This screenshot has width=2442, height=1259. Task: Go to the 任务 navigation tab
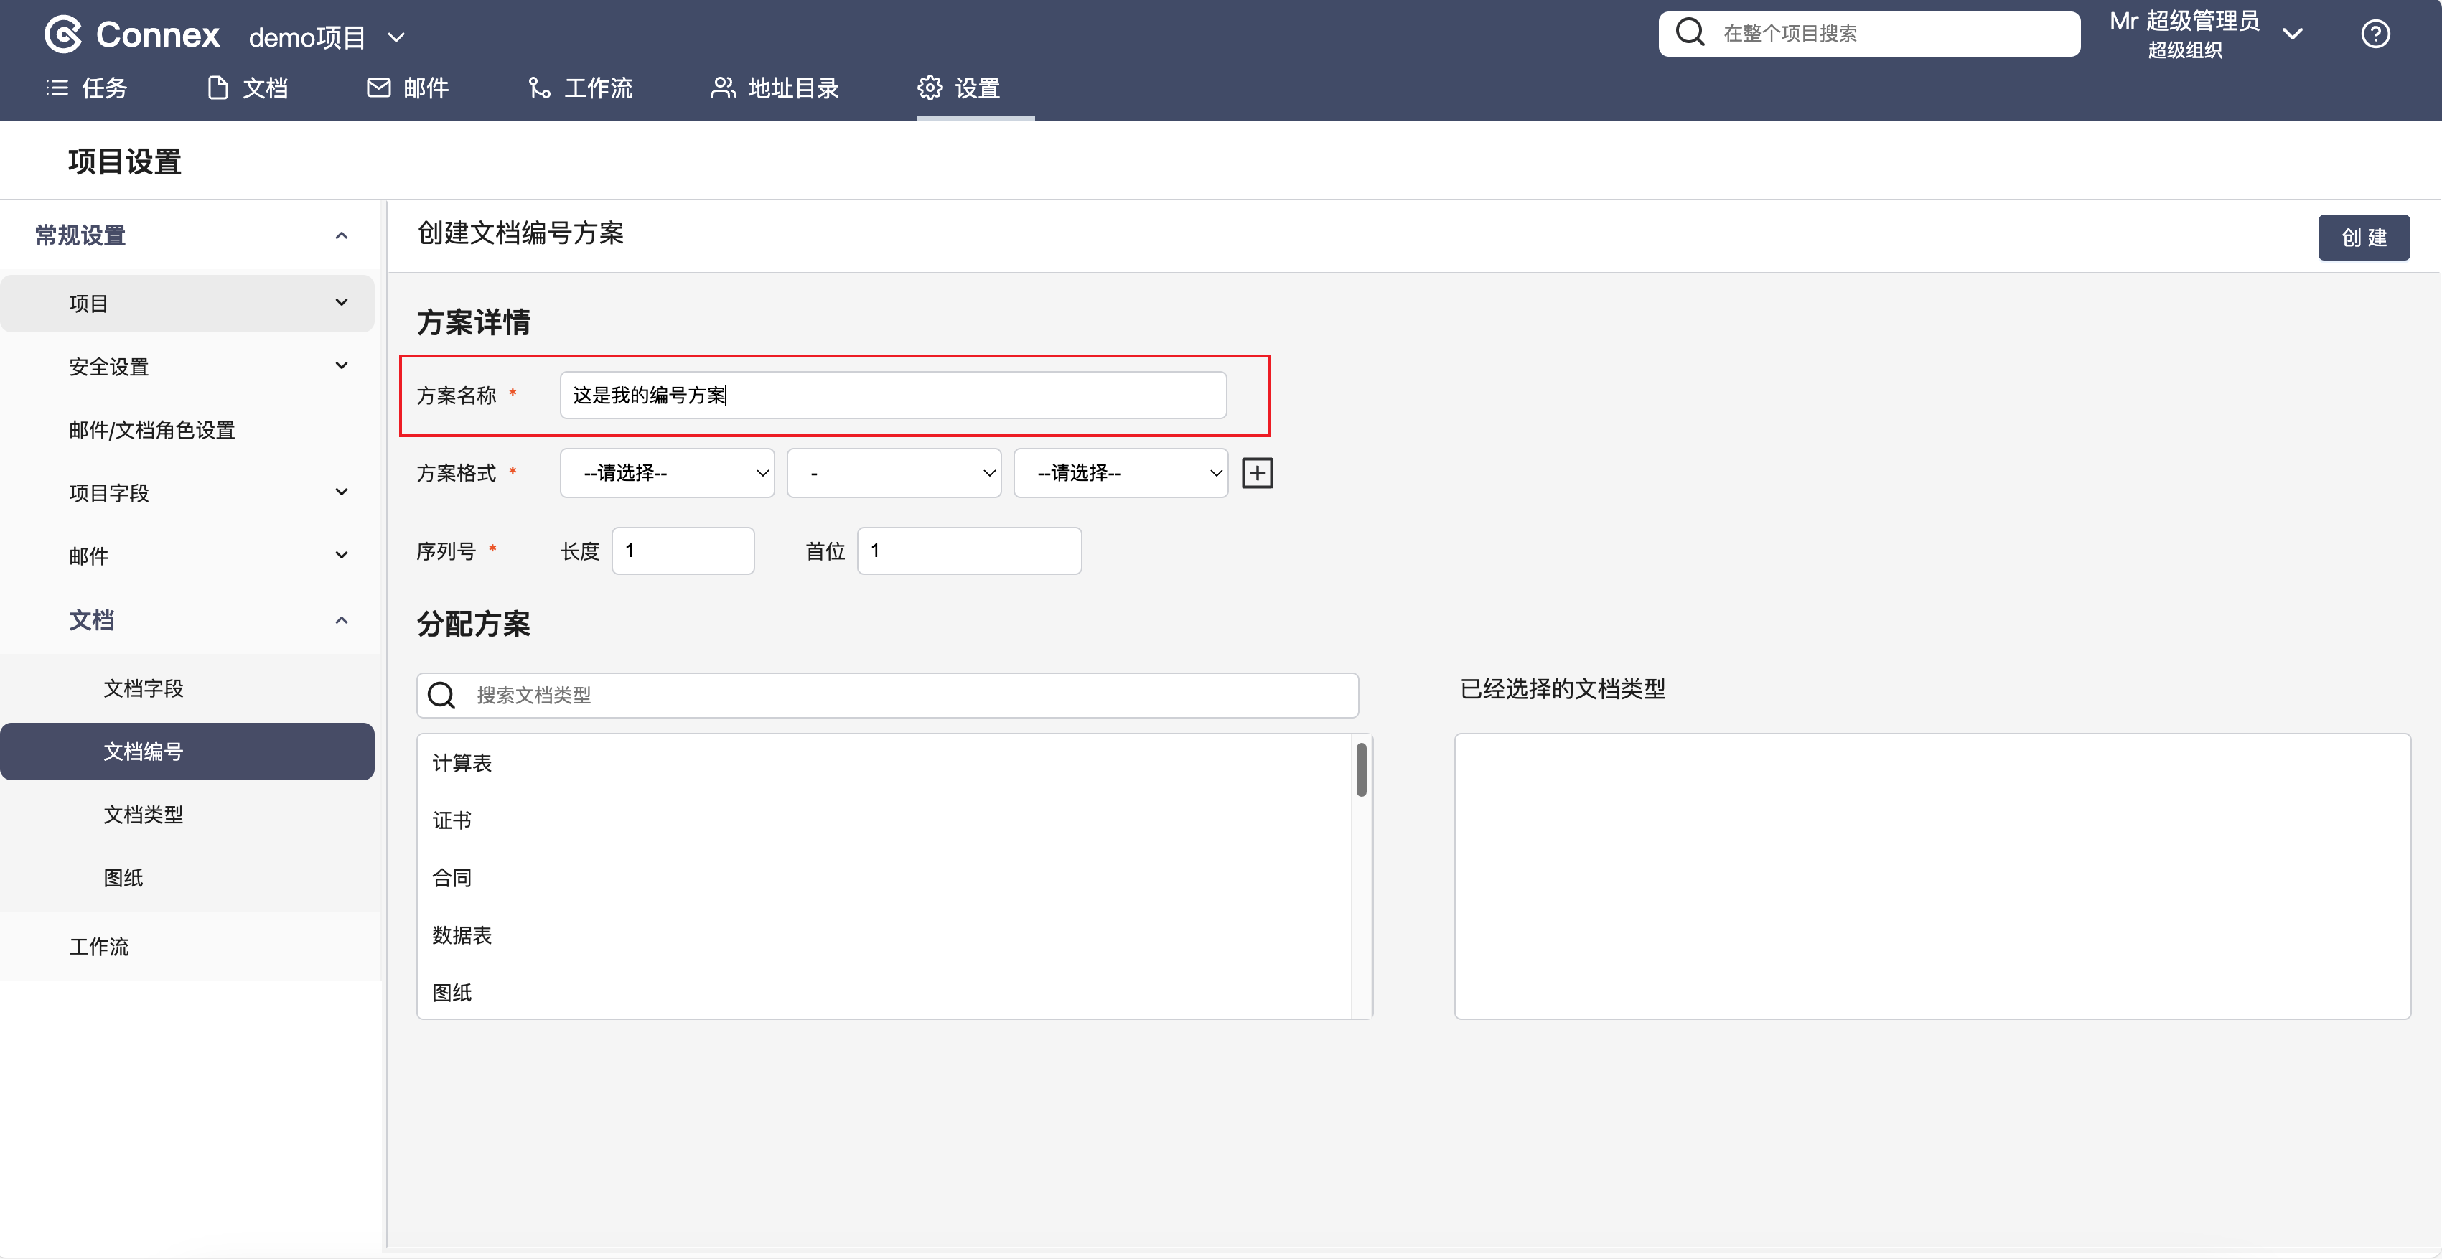click(86, 88)
